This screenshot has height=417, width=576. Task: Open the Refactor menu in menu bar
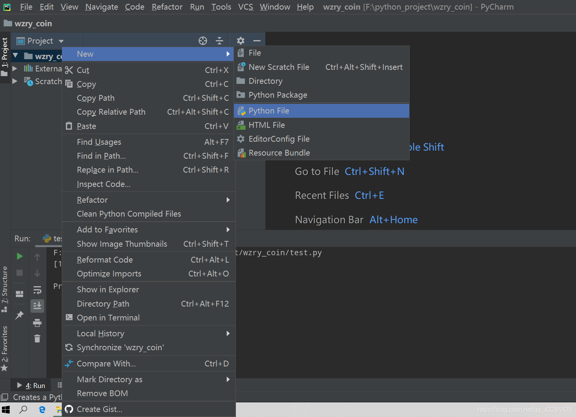[x=167, y=7]
